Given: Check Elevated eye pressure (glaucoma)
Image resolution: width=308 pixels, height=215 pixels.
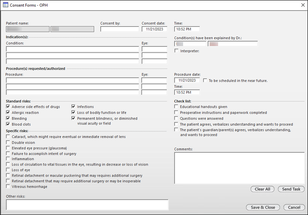Looking at the screenshot, I should click(8, 148).
